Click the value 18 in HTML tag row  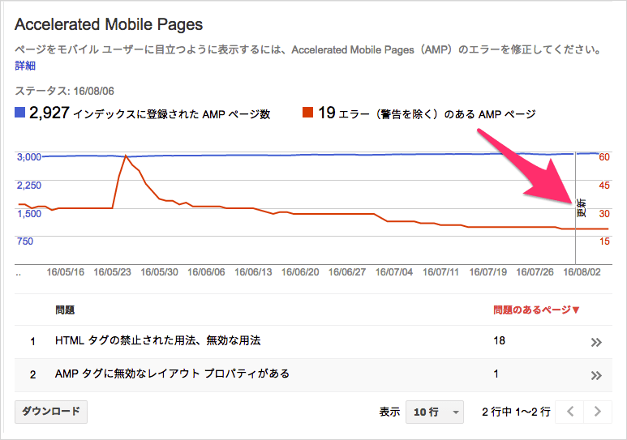(499, 340)
